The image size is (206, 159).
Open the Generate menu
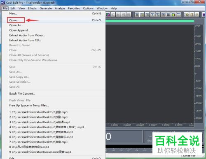(46, 8)
